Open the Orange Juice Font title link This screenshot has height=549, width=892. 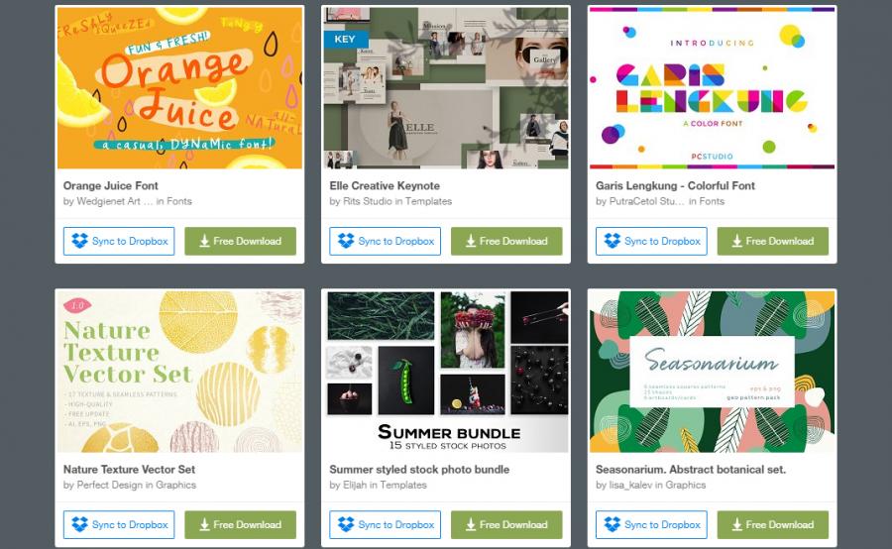click(110, 185)
